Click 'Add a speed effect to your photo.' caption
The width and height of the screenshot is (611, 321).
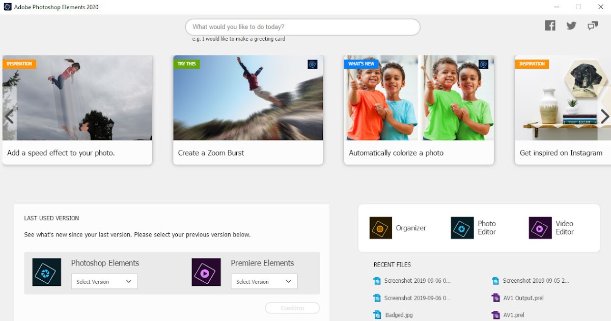61,153
